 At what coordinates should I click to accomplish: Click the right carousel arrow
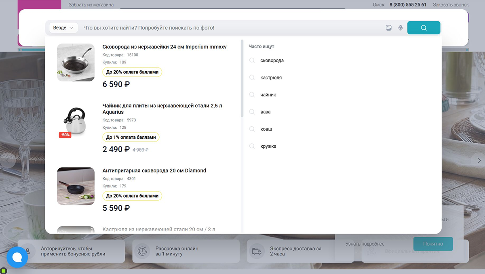[477, 161]
